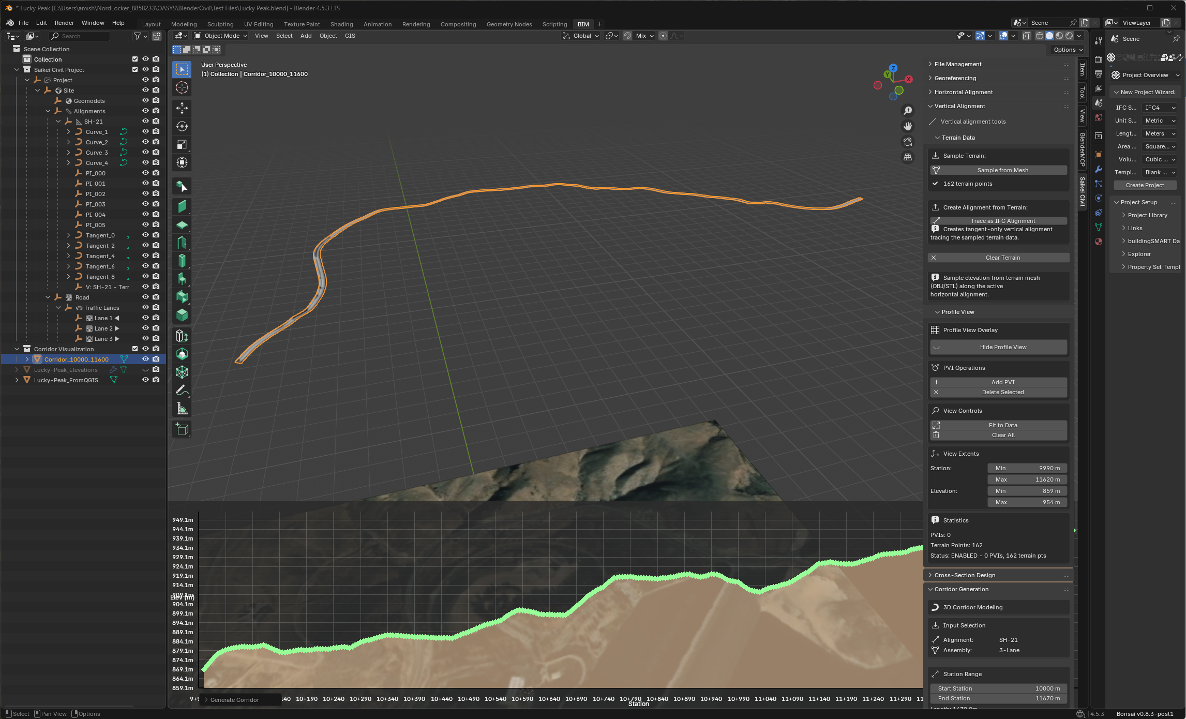Select the Rotate tool

[x=181, y=126]
